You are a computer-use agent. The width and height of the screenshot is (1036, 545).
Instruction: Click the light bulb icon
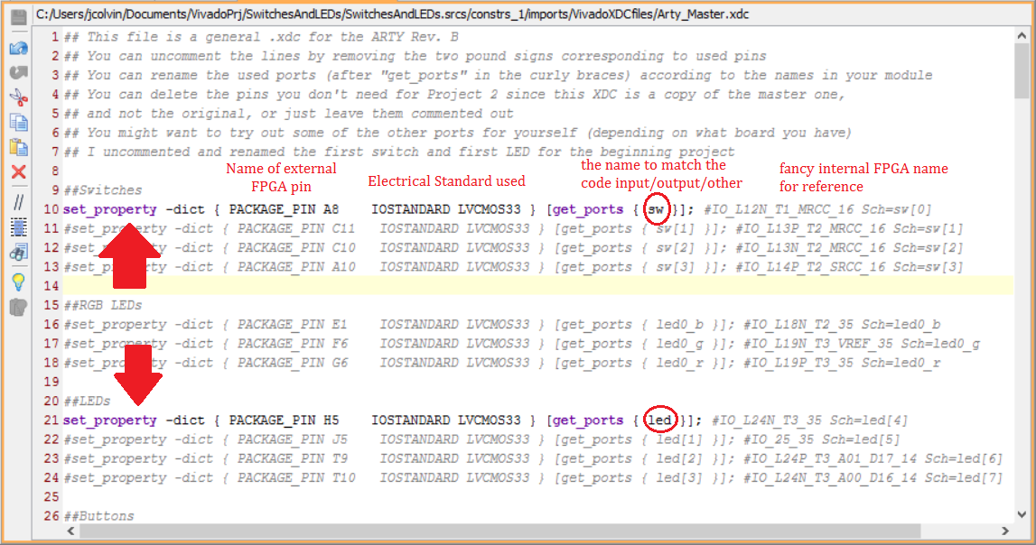[x=18, y=282]
